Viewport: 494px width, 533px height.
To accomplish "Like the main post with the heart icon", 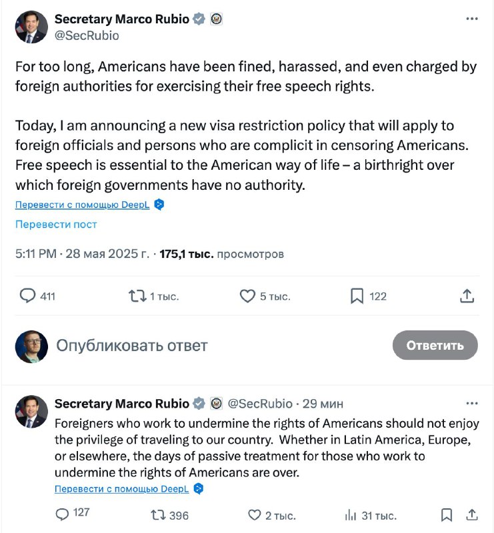I will tap(247, 296).
